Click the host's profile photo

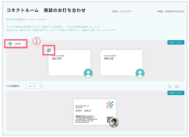click(114, 123)
